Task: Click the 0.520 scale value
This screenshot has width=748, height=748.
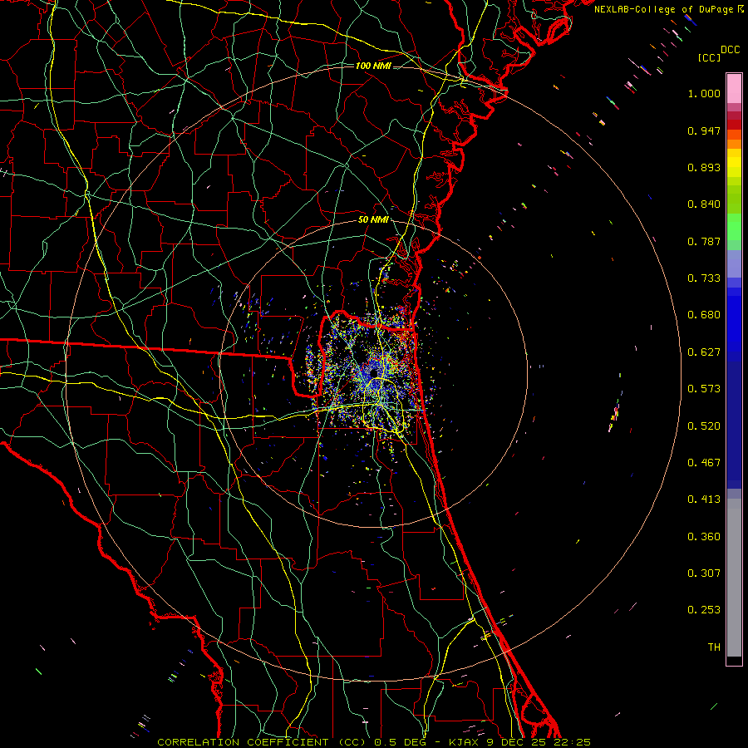Action: pos(704,426)
